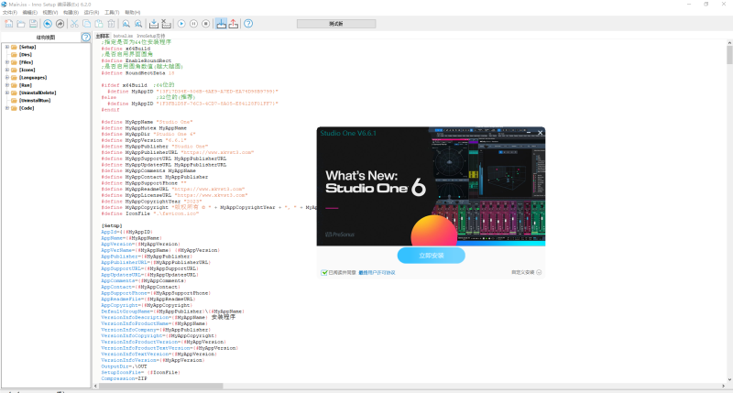The width and height of the screenshot is (733, 393).
Task: Open help from the toolbar question mark
Action: click(248, 24)
